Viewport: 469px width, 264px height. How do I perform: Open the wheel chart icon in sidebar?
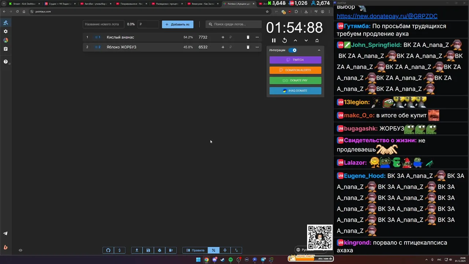pyautogui.click(x=5, y=40)
